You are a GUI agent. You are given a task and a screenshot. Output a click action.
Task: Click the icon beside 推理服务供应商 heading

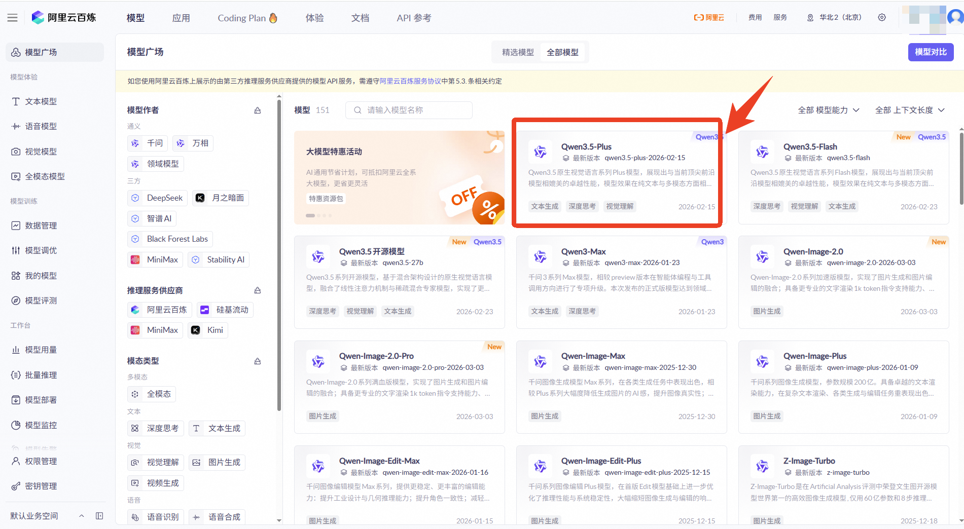258,290
